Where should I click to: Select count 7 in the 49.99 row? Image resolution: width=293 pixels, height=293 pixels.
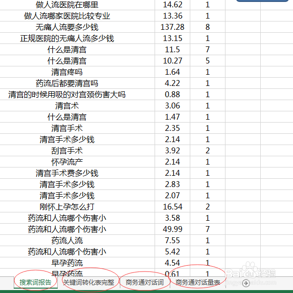click(207, 229)
